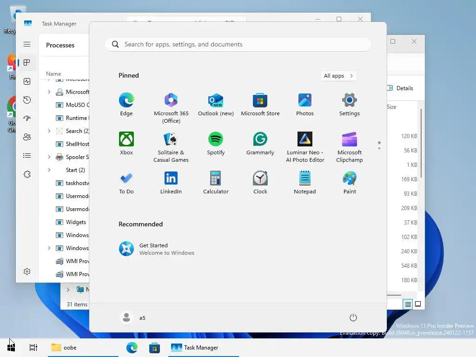Viewport: 476px width, 357px height.
Task: Launch Spotify from Start menu
Action: tap(216, 144)
